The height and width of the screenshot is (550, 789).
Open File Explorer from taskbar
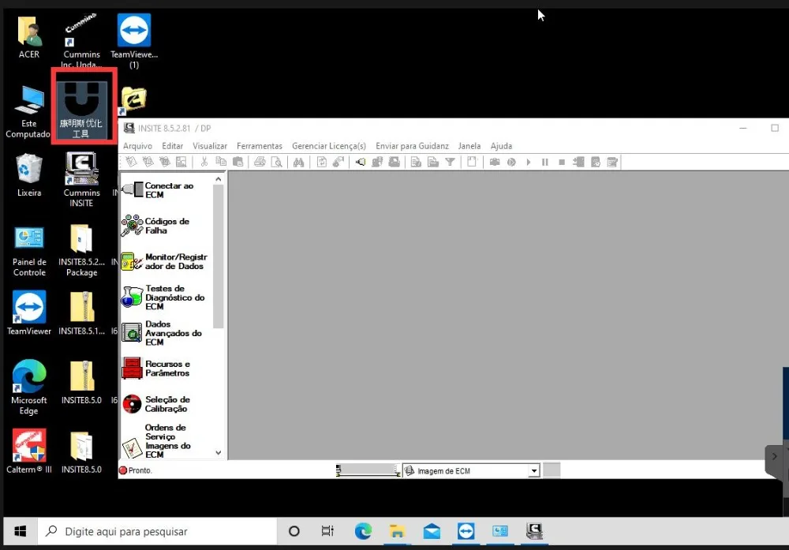click(x=397, y=531)
